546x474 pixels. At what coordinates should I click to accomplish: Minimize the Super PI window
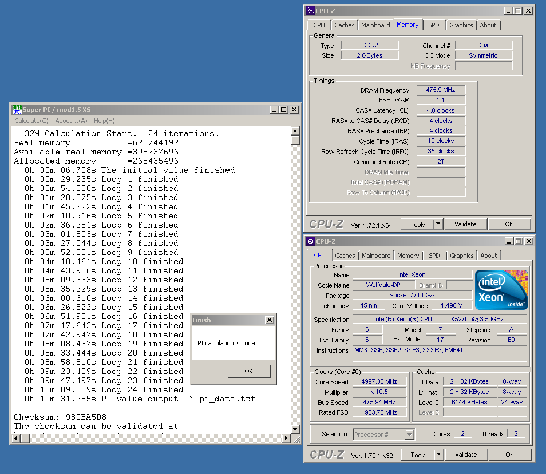pyautogui.click(x=274, y=110)
